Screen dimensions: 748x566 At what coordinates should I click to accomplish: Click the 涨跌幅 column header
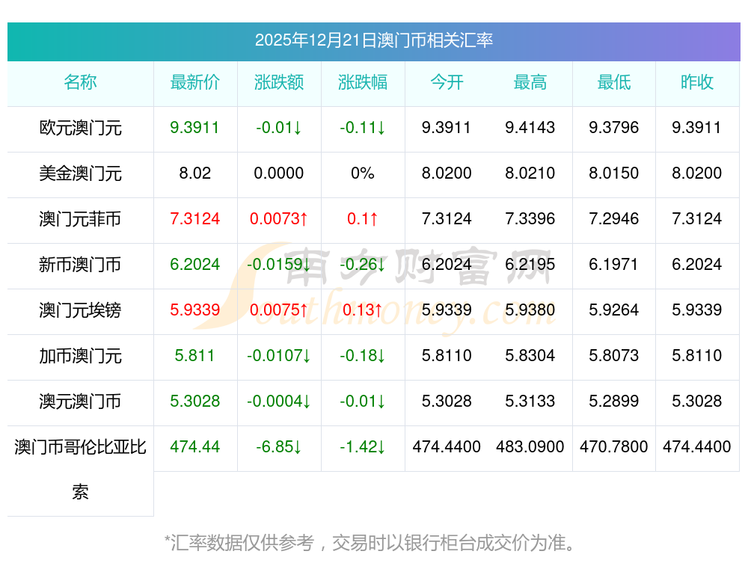pyautogui.click(x=362, y=83)
